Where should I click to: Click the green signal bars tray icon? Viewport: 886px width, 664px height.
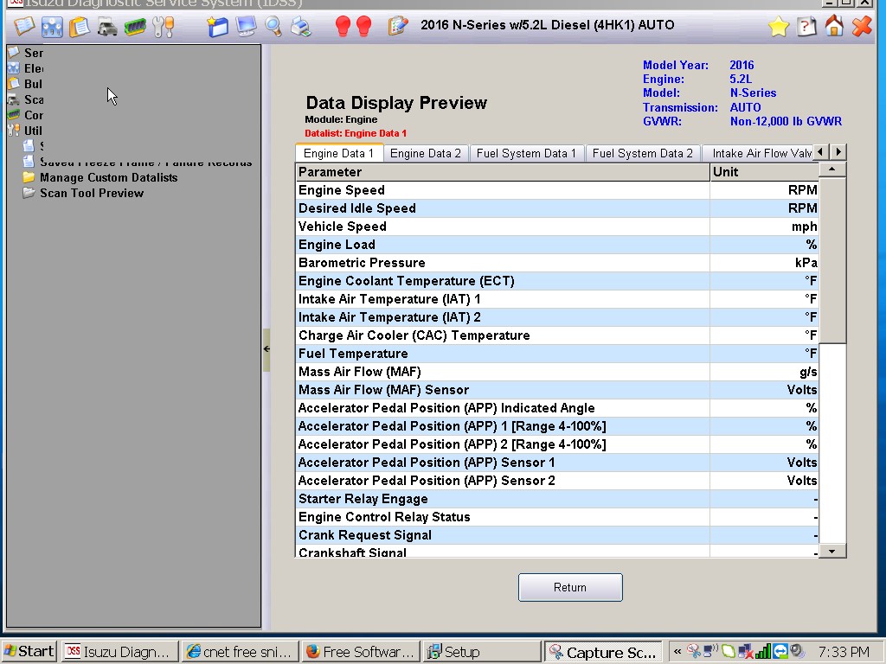click(x=763, y=652)
